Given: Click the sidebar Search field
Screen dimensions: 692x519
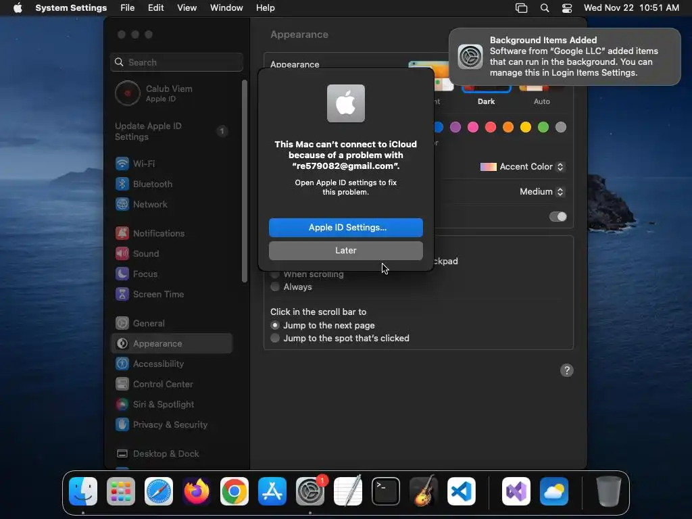Looking at the screenshot, I should [176, 62].
